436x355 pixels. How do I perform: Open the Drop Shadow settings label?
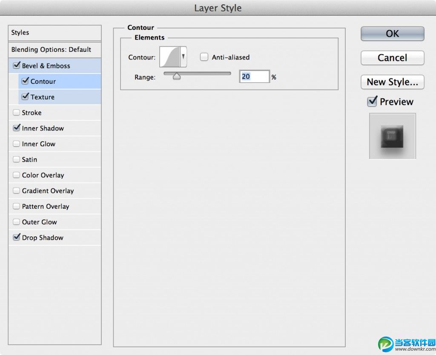(x=43, y=238)
